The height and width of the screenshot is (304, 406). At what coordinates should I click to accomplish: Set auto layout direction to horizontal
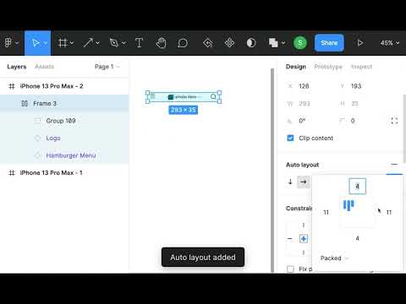[x=304, y=182]
